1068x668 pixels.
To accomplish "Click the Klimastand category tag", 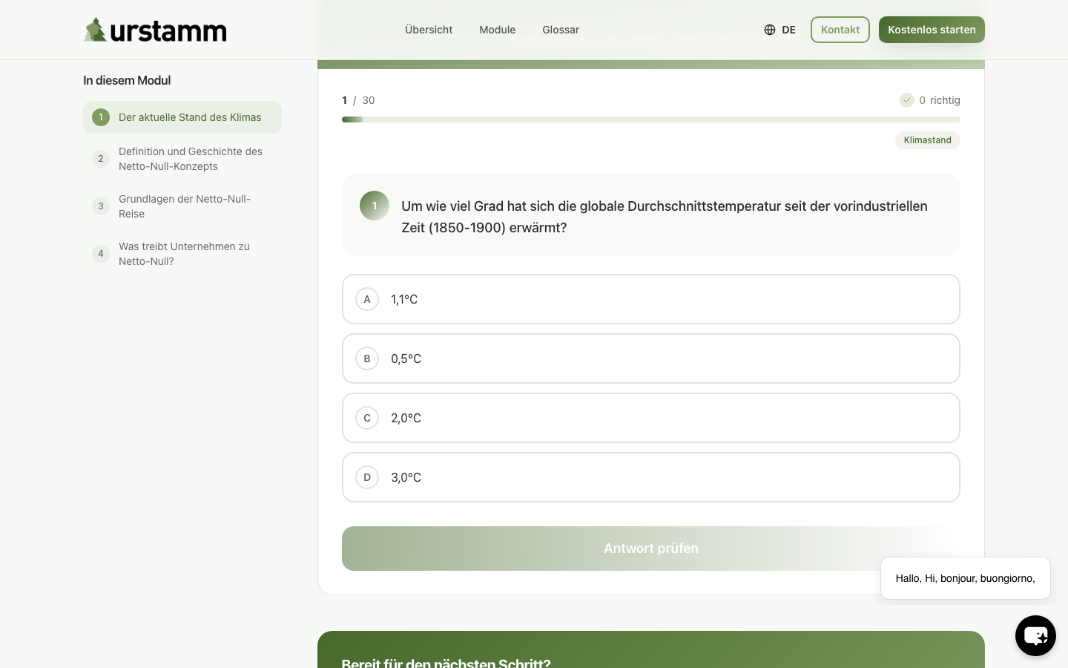I will [928, 140].
